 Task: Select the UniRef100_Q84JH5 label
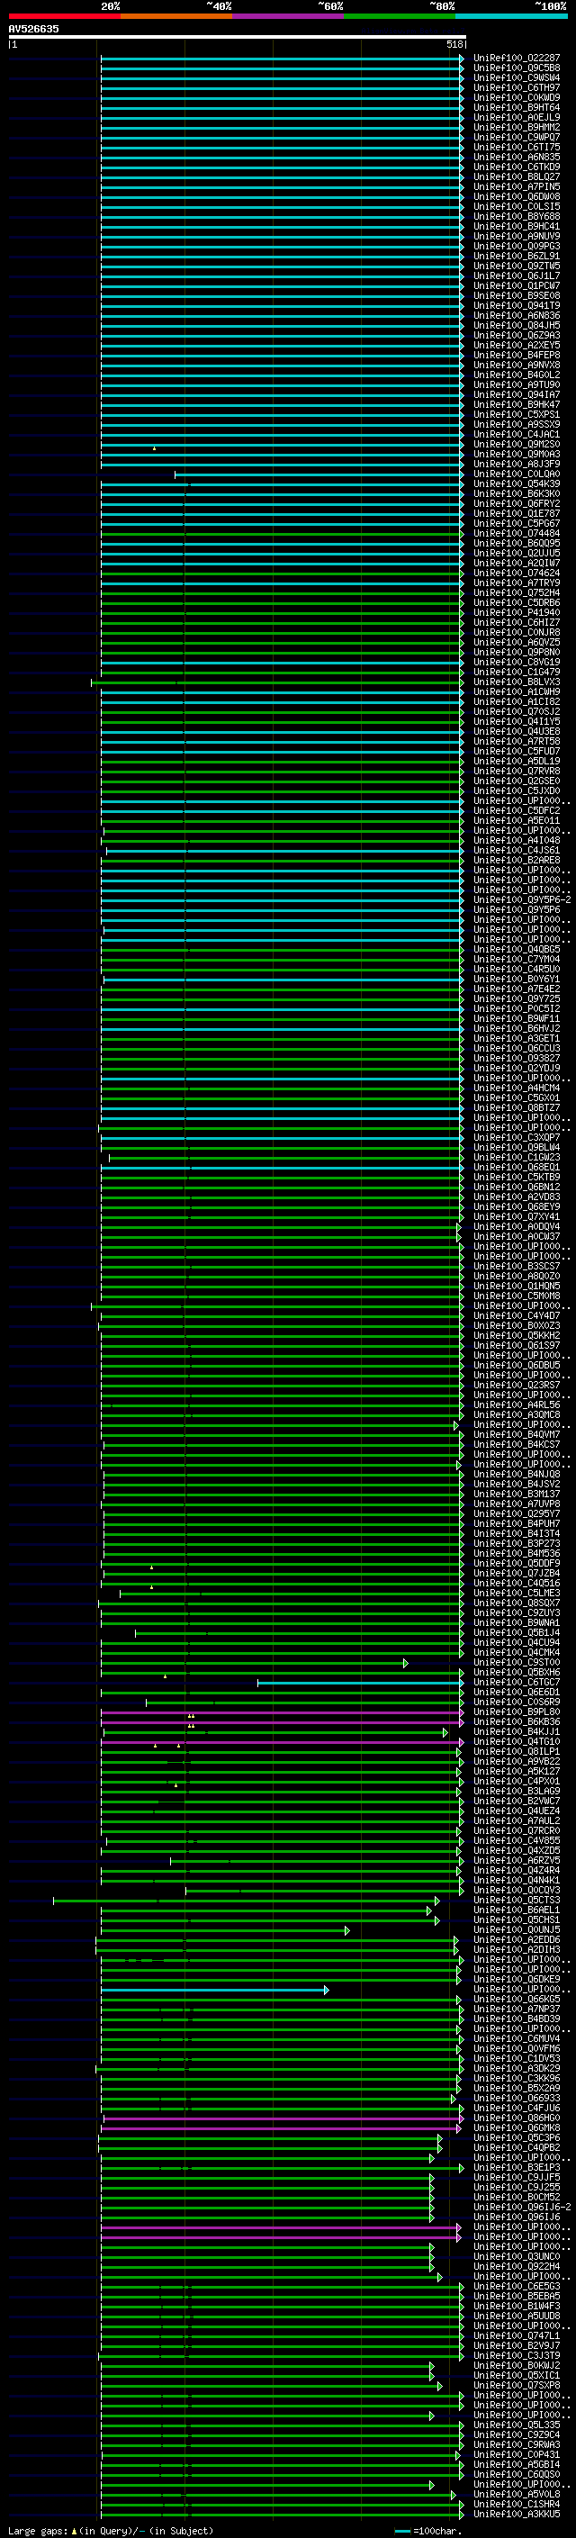click(516, 325)
